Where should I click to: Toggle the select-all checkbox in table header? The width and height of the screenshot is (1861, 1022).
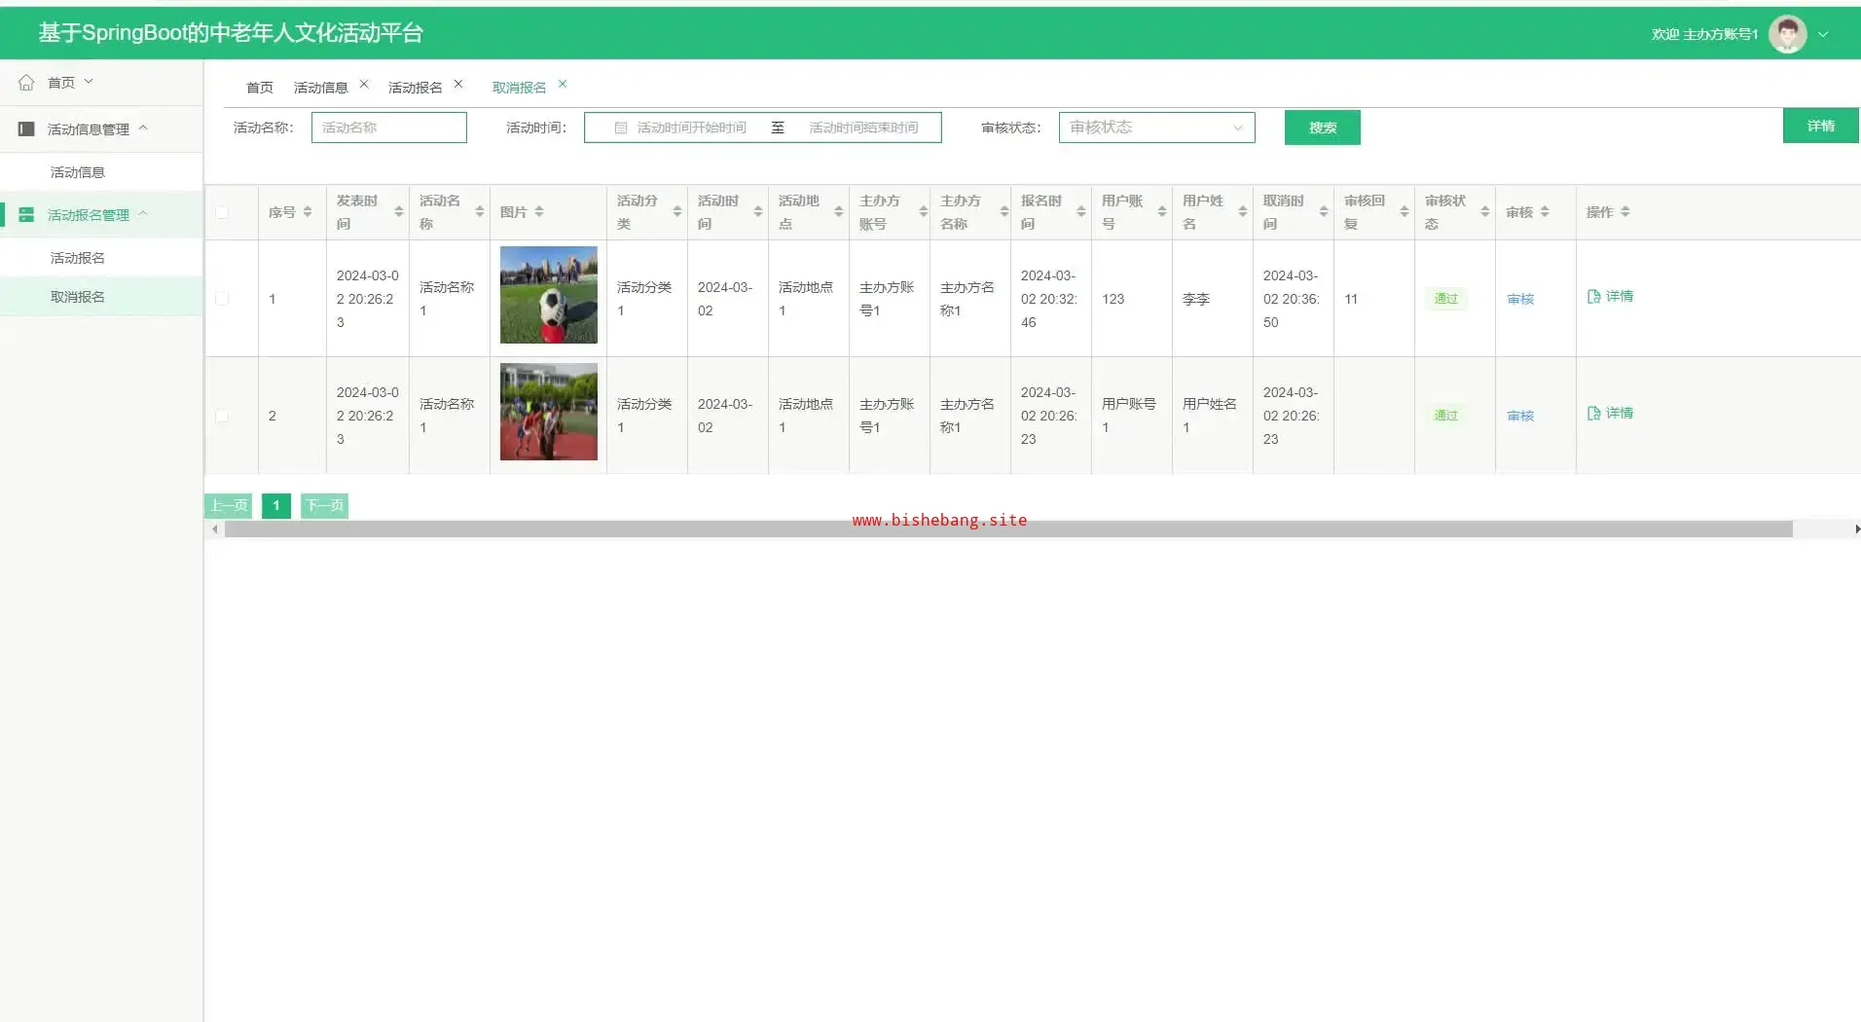(x=222, y=212)
